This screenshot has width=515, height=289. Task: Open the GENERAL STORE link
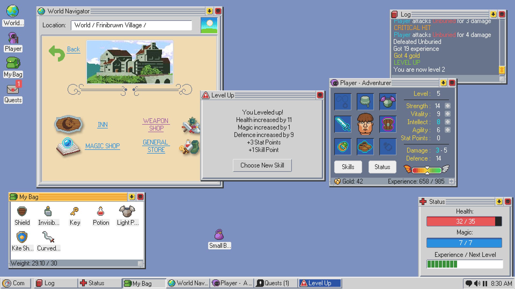tap(156, 146)
